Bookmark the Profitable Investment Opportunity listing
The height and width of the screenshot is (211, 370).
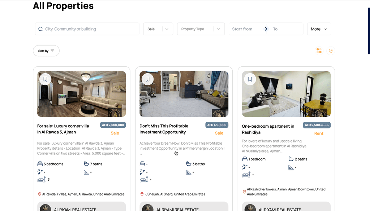pyautogui.click(x=148, y=79)
